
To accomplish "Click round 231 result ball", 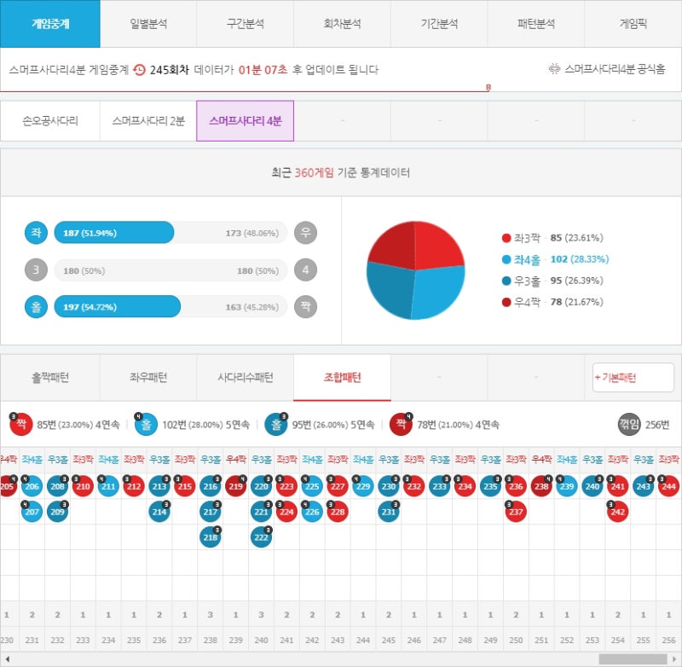I will click(389, 512).
